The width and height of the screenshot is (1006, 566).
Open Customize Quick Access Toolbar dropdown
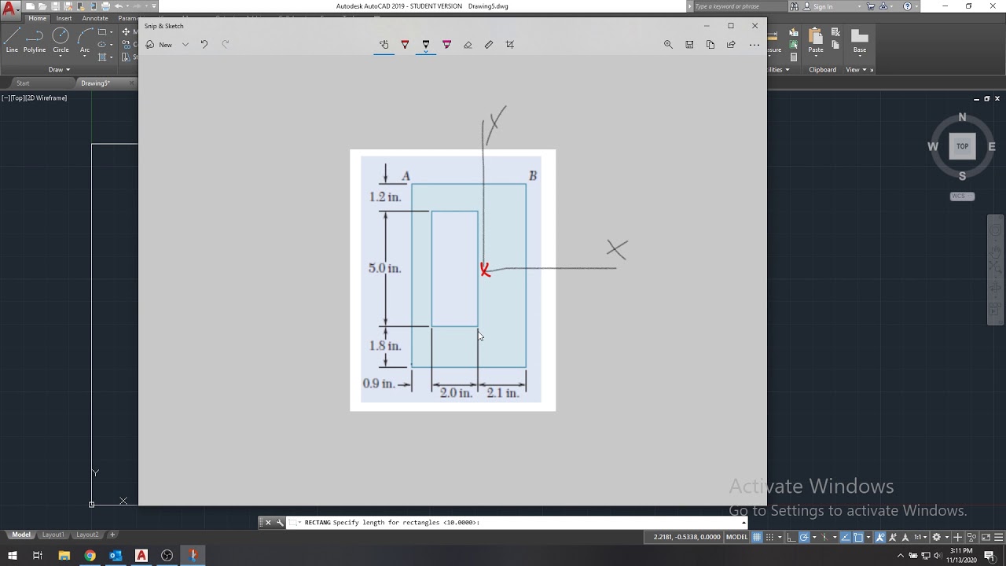154,6
